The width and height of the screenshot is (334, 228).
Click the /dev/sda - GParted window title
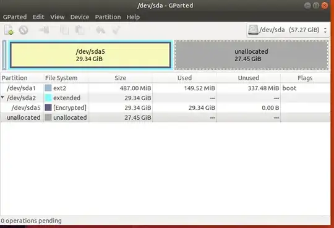coord(165,6)
